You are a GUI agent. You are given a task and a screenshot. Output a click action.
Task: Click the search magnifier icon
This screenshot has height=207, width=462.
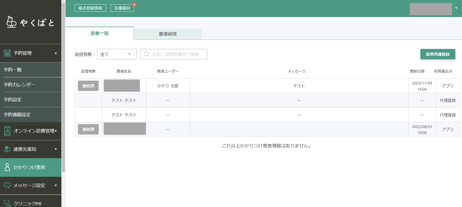pos(147,54)
